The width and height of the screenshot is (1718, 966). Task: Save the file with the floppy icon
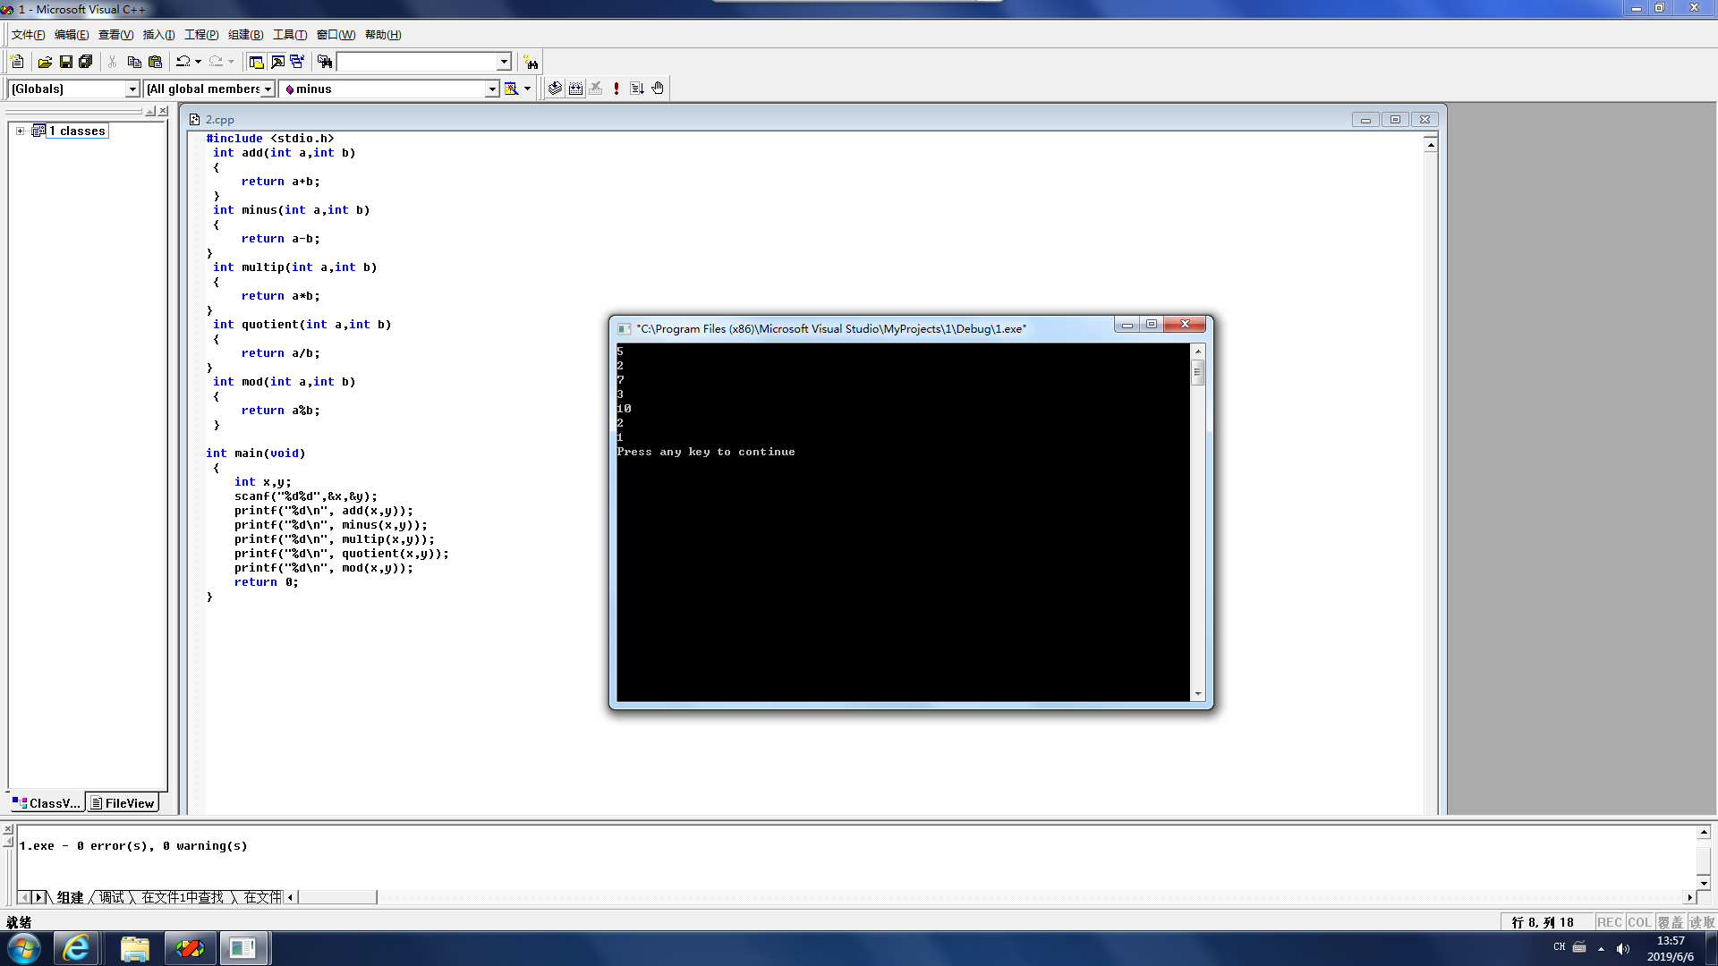tap(65, 62)
